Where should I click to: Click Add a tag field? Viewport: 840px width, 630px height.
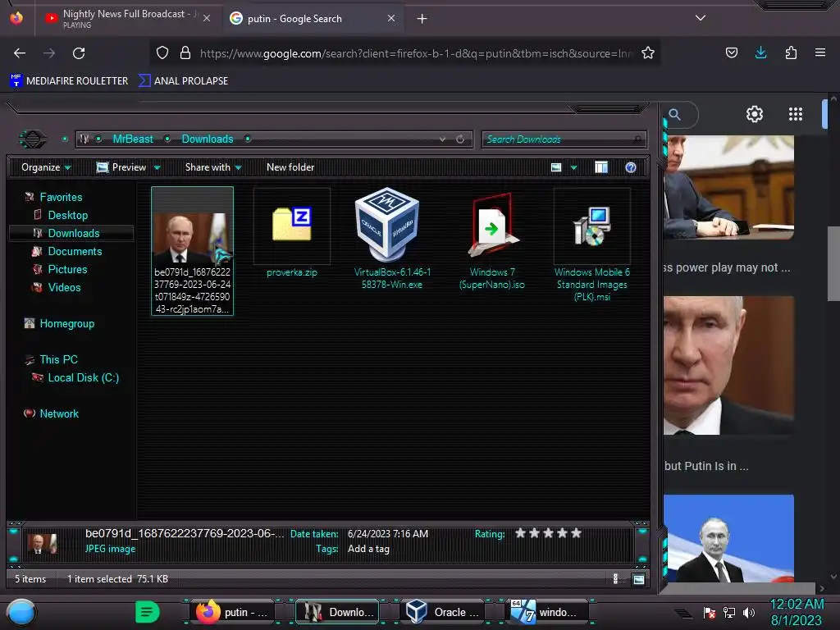368,549
